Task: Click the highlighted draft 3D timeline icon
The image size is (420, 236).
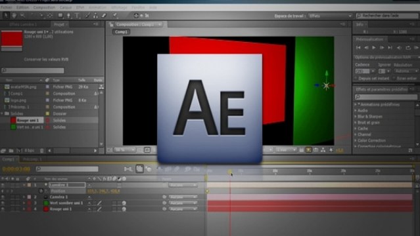Action: point(139,169)
